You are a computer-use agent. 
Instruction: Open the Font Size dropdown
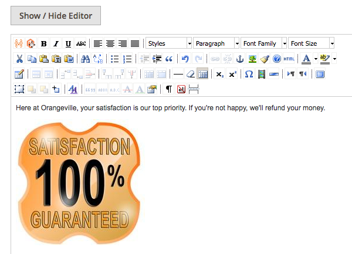pyautogui.click(x=312, y=43)
